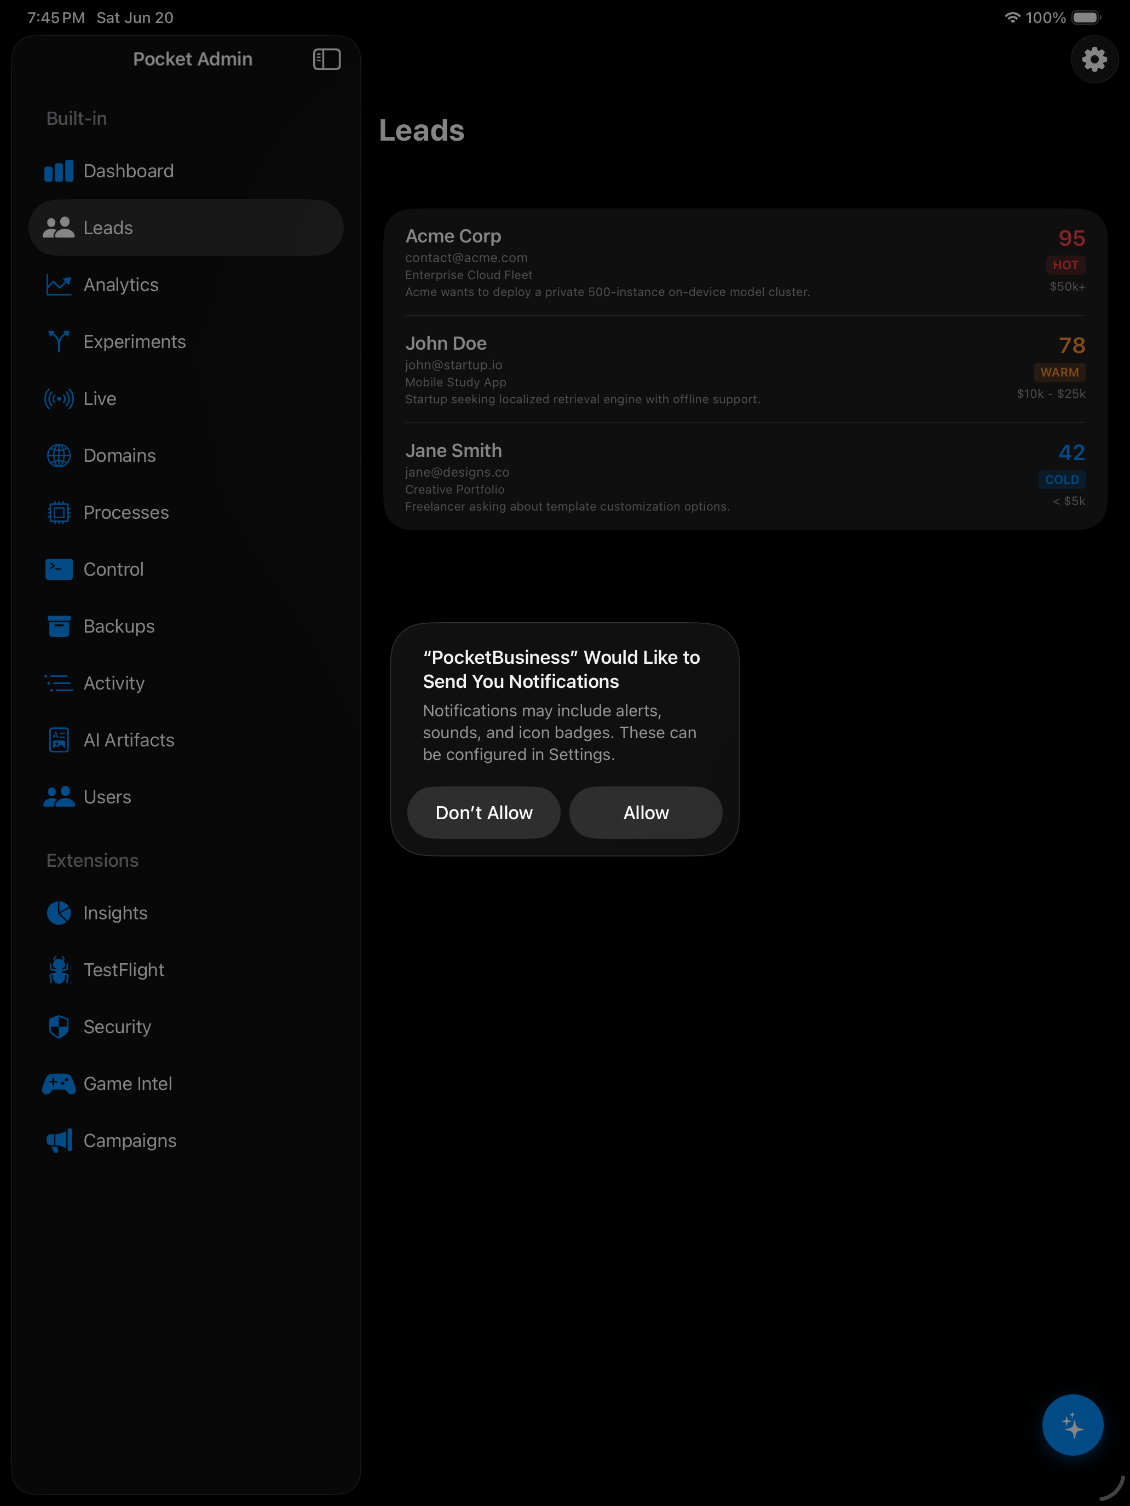Viewport: 1130px width, 1506px height.
Task: Tap the $10k - $25k budget value
Action: pyautogui.click(x=1051, y=393)
